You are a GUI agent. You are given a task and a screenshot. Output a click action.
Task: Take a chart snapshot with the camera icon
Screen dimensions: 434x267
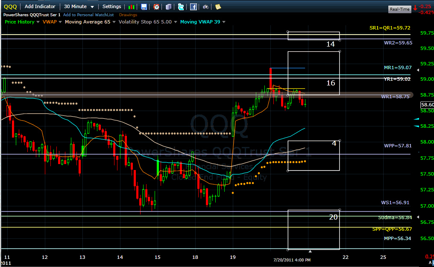(x=205, y=7)
